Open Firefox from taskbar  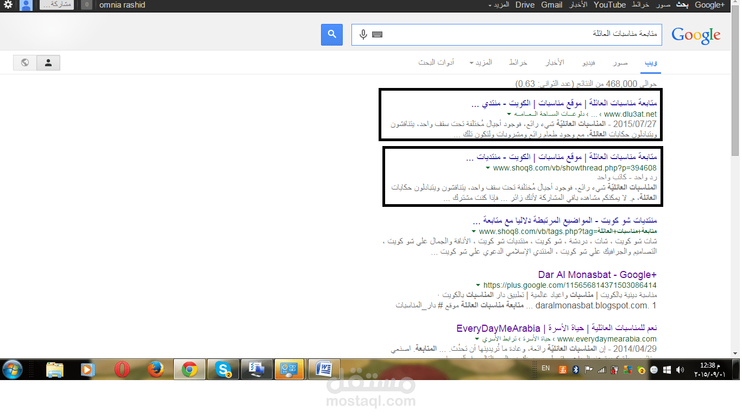[x=156, y=370]
